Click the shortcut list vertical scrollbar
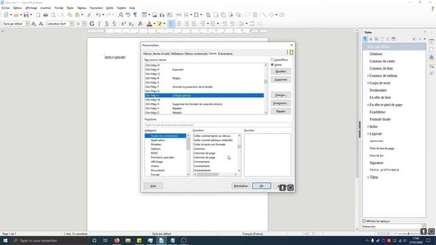Screen dimensions: 436x245 click(266, 88)
